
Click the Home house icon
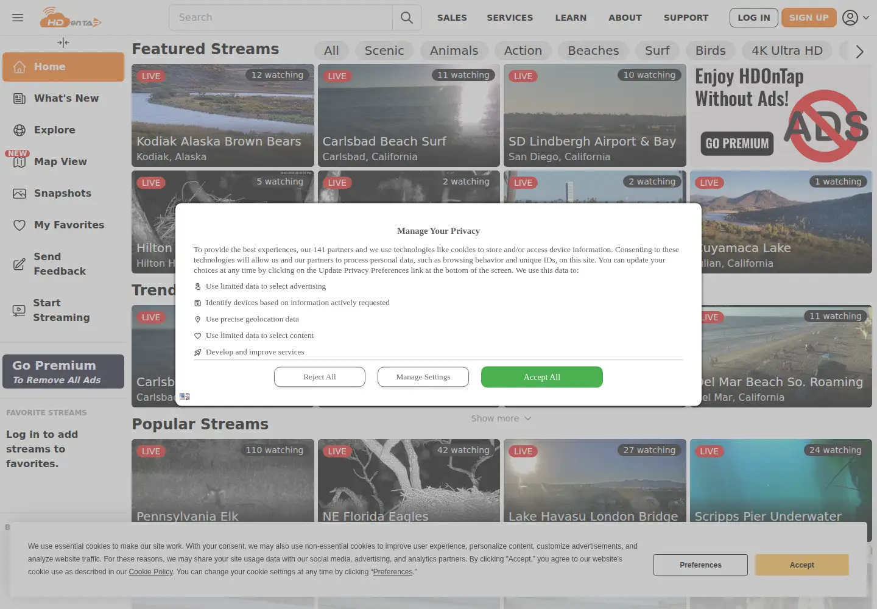coord(19,67)
